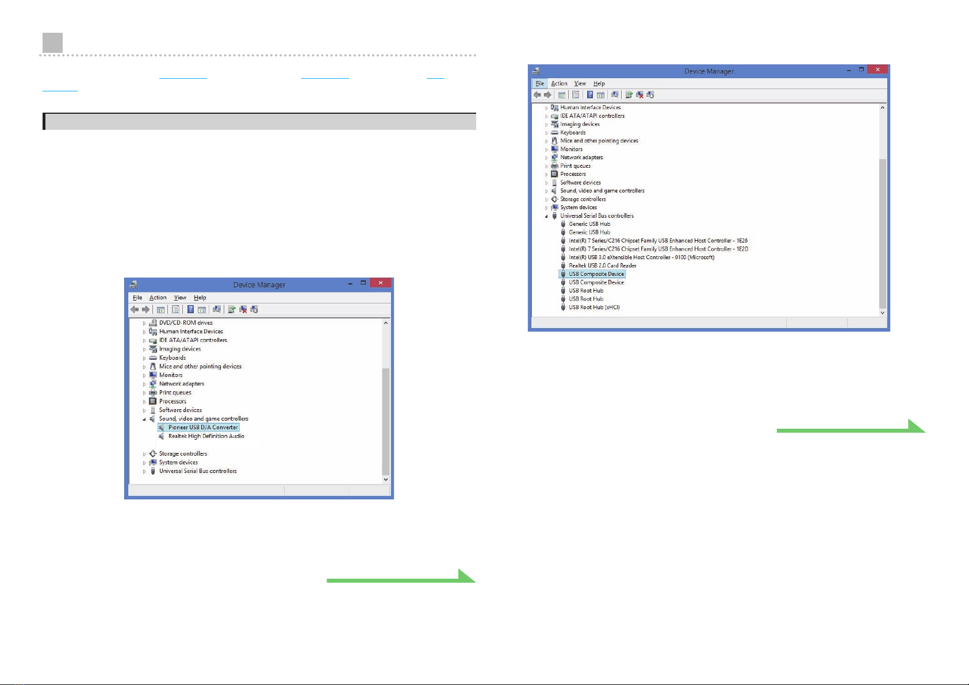Open Properties toolbar icon in window with USB Composite Device

click(576, 94)
